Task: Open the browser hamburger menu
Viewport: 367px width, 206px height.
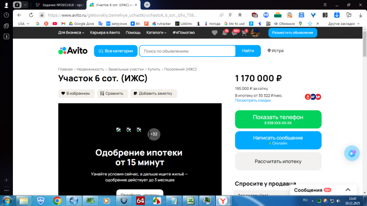Action: [x=325, y=5]
